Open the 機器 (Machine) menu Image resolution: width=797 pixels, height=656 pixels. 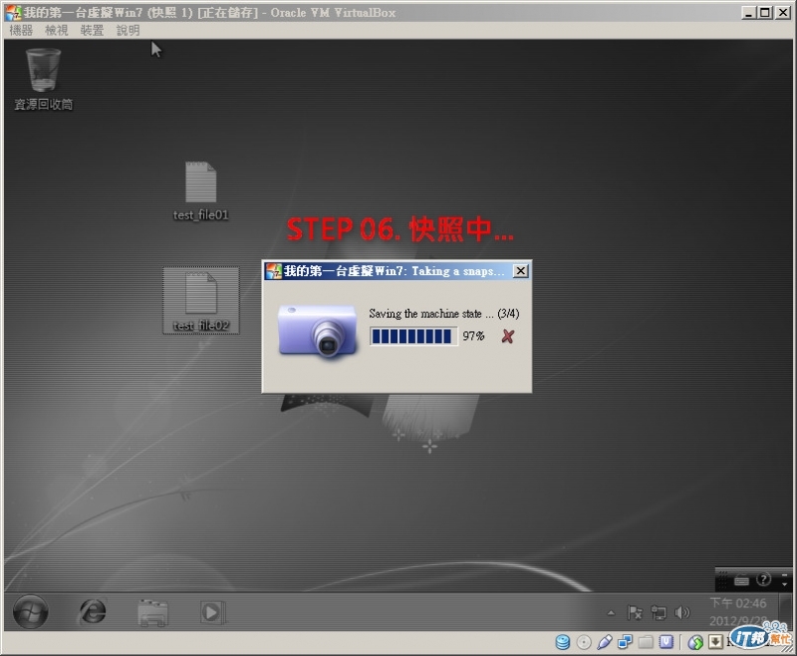click(x=21, y=31)
